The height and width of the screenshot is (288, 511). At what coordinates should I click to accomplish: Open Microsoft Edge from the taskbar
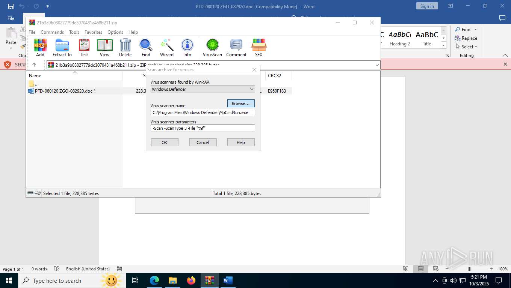click(x=154, y=280)
